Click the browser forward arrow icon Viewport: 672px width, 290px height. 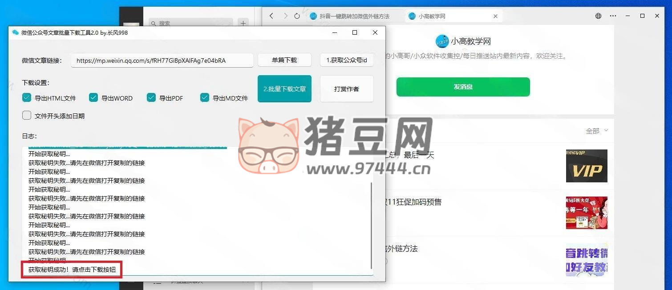[285, 16]
